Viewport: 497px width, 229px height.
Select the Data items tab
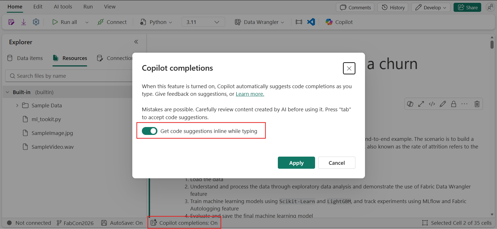pyautogui.click(x=25, y=58)
